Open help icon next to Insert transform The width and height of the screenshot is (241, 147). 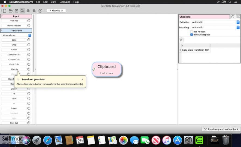coord(29,108)
